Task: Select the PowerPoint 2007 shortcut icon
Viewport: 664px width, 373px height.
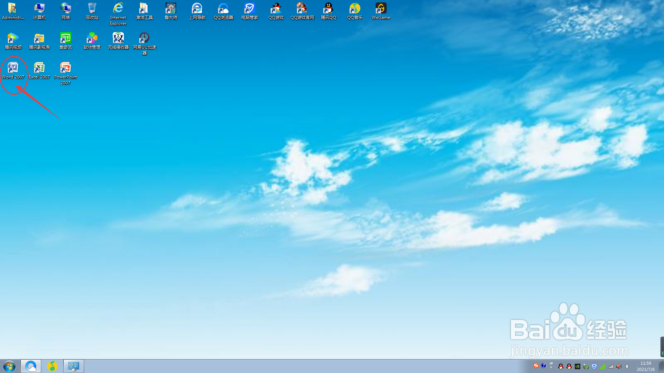Action: coord(65,68)
